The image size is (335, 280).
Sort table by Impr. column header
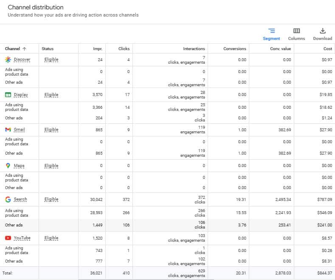[x=97, y=49]
